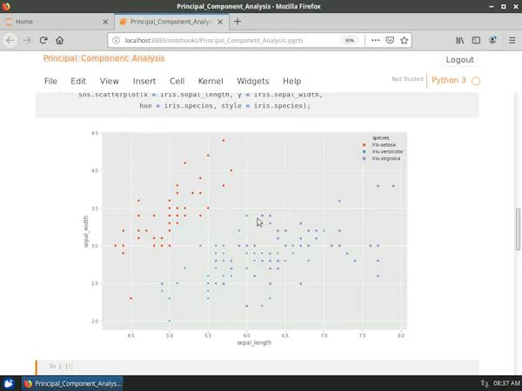
Task: Open the Firefox account icon
Action: coord(492,41)
